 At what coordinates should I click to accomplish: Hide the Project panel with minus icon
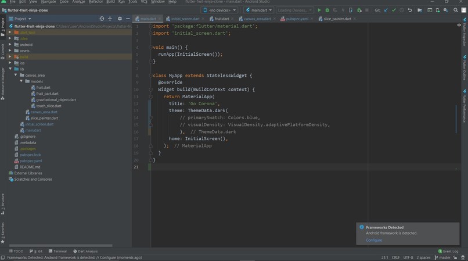tap(128, 19)
